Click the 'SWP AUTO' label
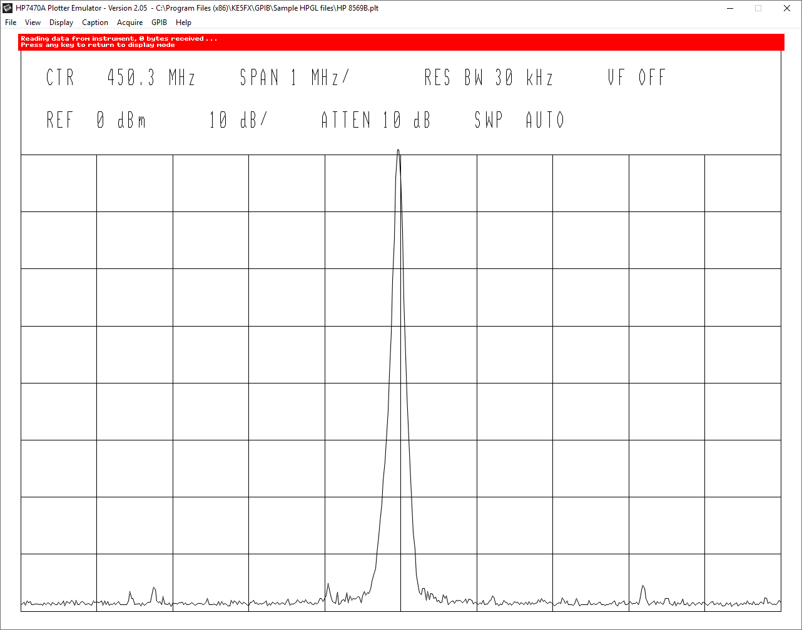 [x=519, y=119]
